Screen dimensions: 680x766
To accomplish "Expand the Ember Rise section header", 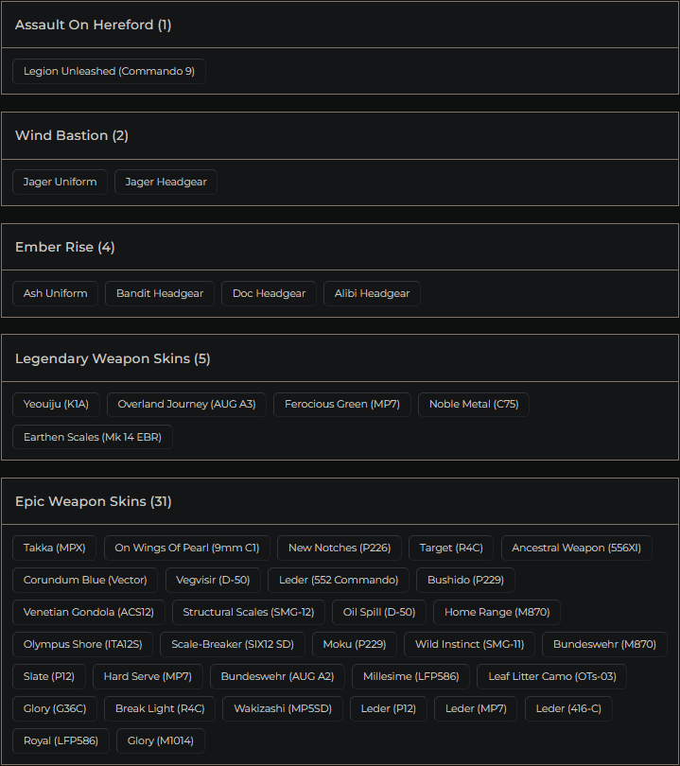I will (x=340, y=247).
